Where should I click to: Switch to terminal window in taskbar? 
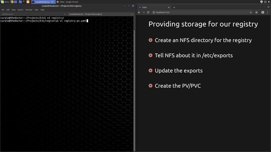pos(43,2)
